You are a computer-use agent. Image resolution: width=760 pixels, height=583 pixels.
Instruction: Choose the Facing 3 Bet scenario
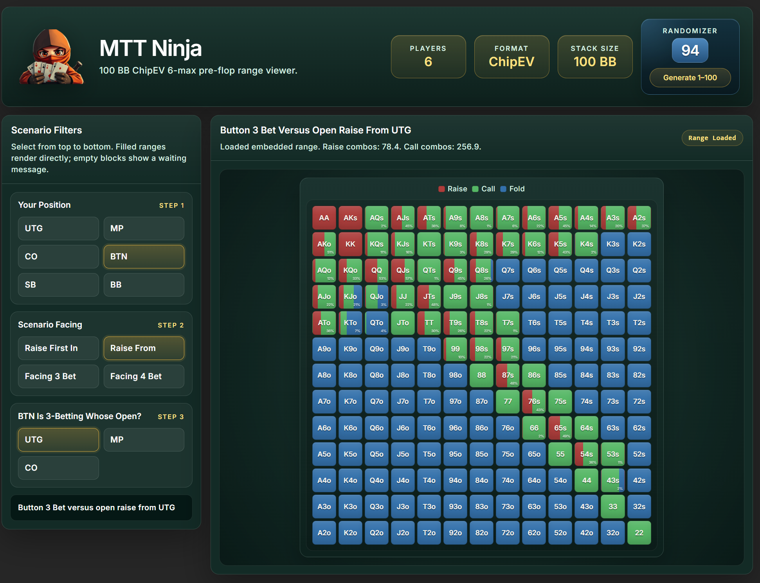pos(58,376)
